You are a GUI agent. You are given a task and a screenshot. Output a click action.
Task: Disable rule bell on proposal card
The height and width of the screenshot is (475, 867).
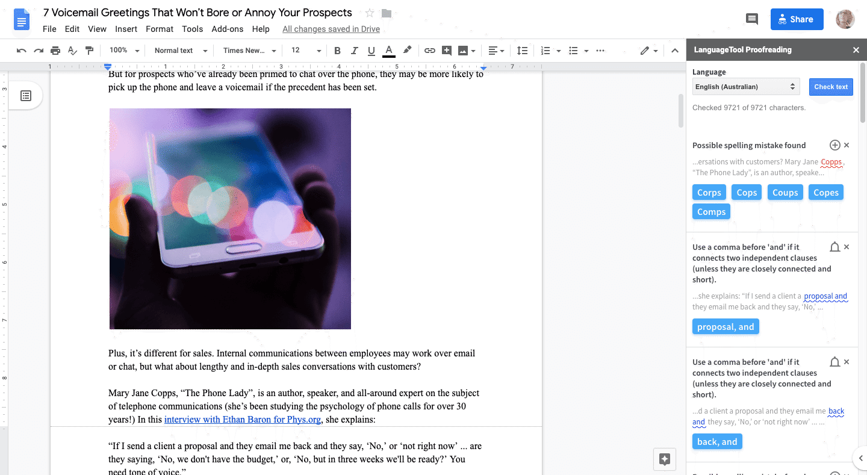(834, 247)
